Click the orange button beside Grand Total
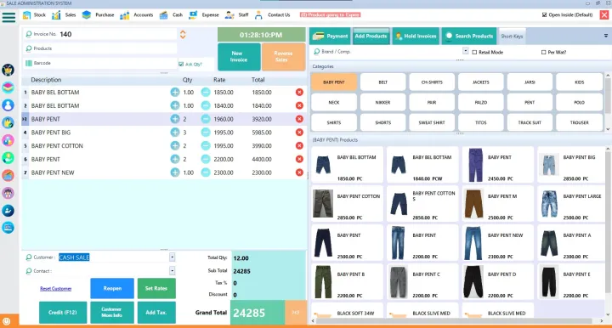The image size is (612, 328). tap(296, 313)
